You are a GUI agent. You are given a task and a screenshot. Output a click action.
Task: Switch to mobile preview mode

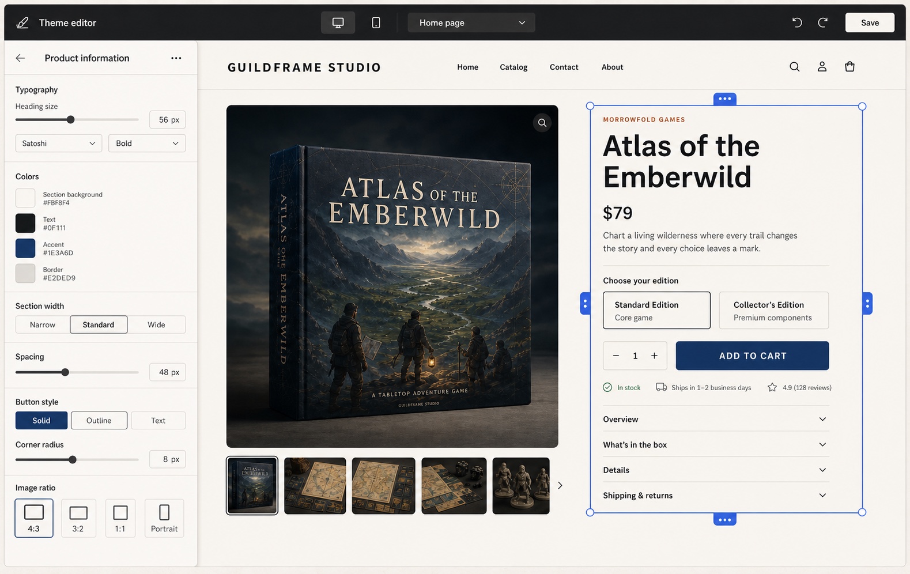[x=376, y=22]
